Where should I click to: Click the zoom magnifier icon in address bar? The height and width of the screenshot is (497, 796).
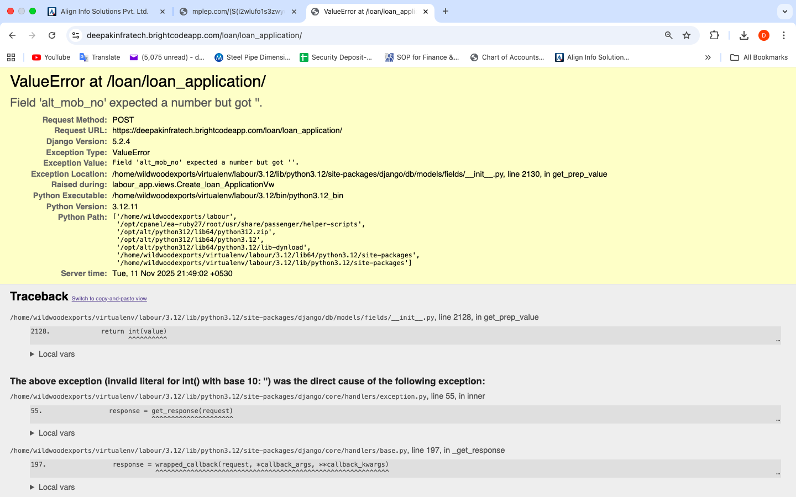click(x=668, y=35)
